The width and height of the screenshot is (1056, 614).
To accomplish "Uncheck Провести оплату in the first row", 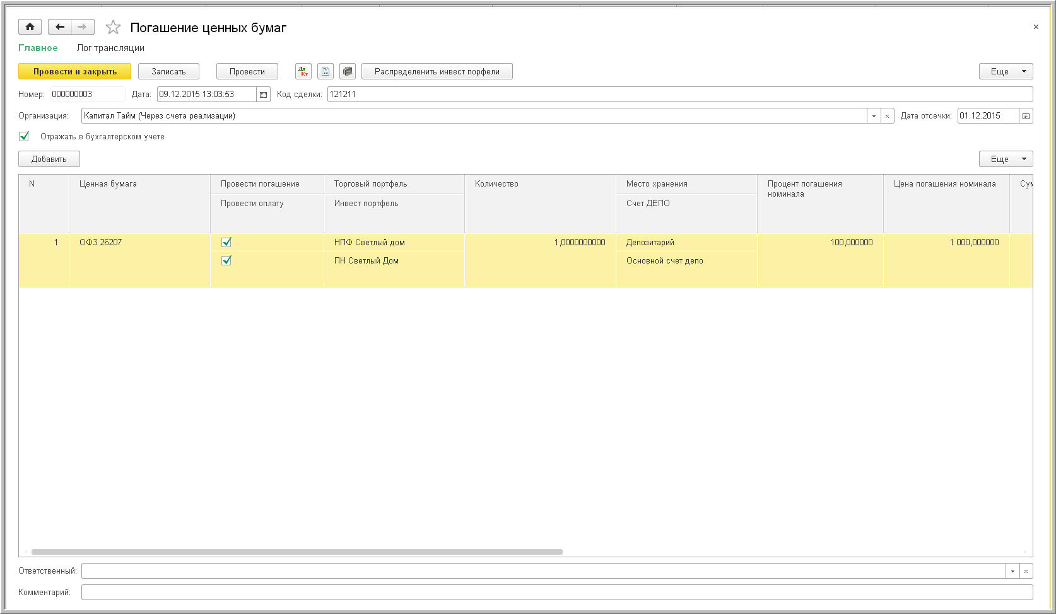I will point(226,260).
